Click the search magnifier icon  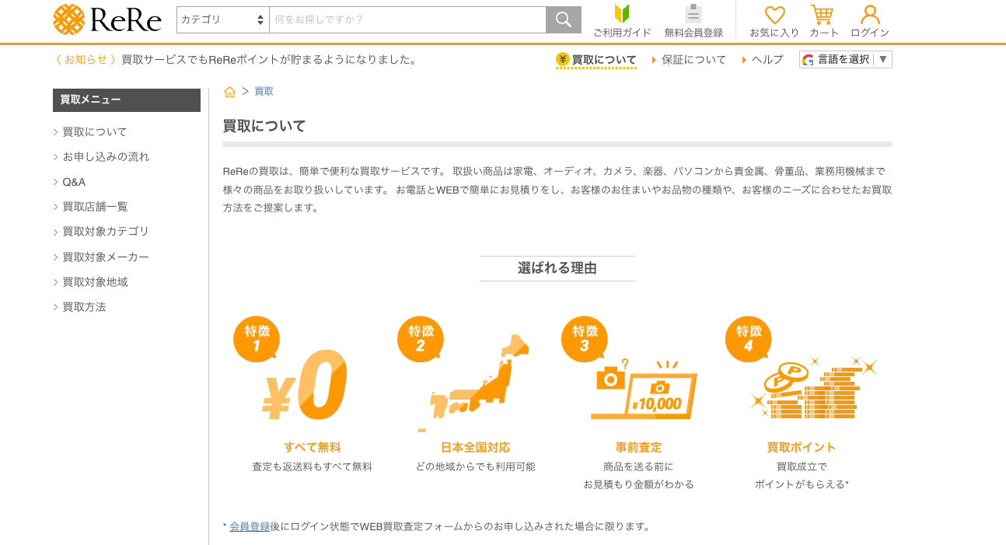562,19
